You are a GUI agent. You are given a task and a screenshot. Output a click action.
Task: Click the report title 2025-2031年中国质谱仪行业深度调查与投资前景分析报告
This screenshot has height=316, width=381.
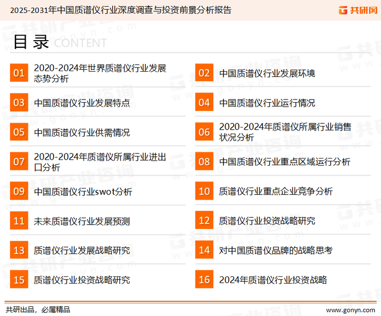[x=121, y=10]
